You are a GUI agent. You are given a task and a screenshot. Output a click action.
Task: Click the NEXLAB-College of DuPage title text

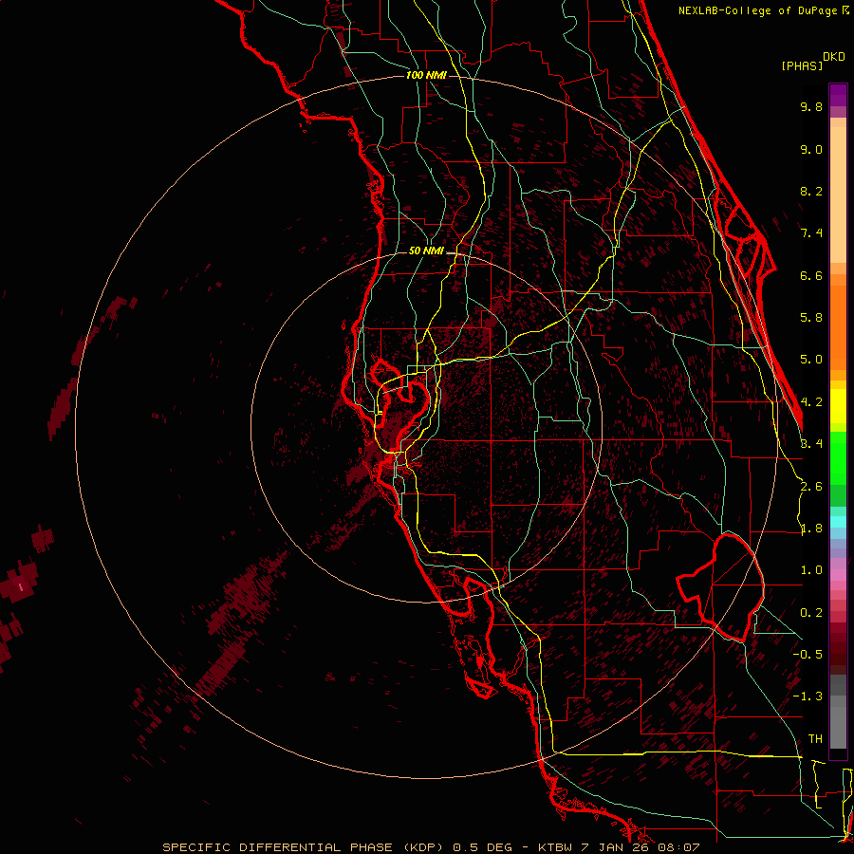(x=757, y=10)
